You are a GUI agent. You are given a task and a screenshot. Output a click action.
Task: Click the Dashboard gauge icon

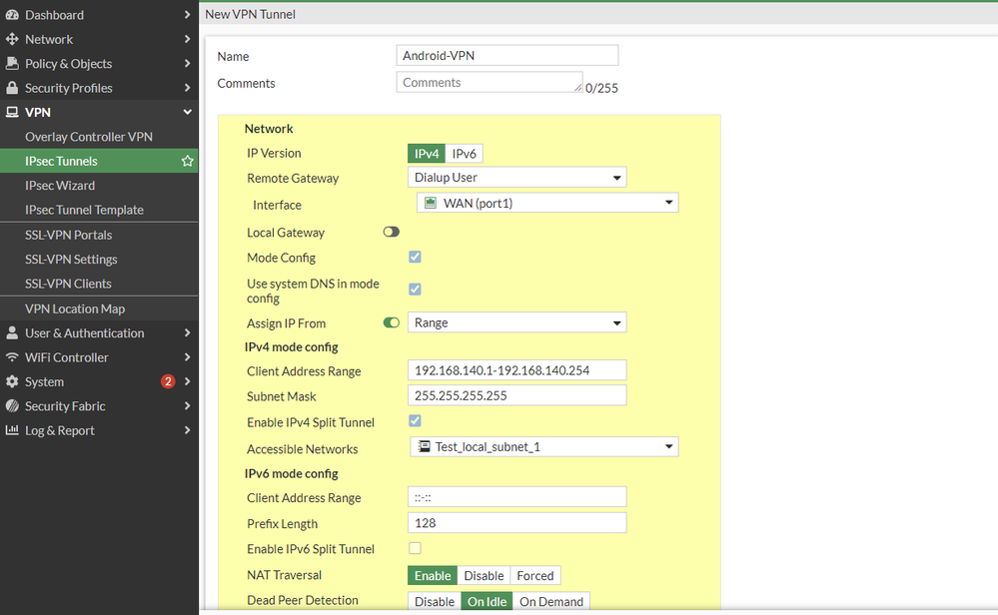[x=12, y=15]
